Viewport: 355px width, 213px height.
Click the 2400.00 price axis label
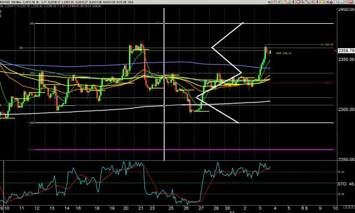(x=346, y=10)
